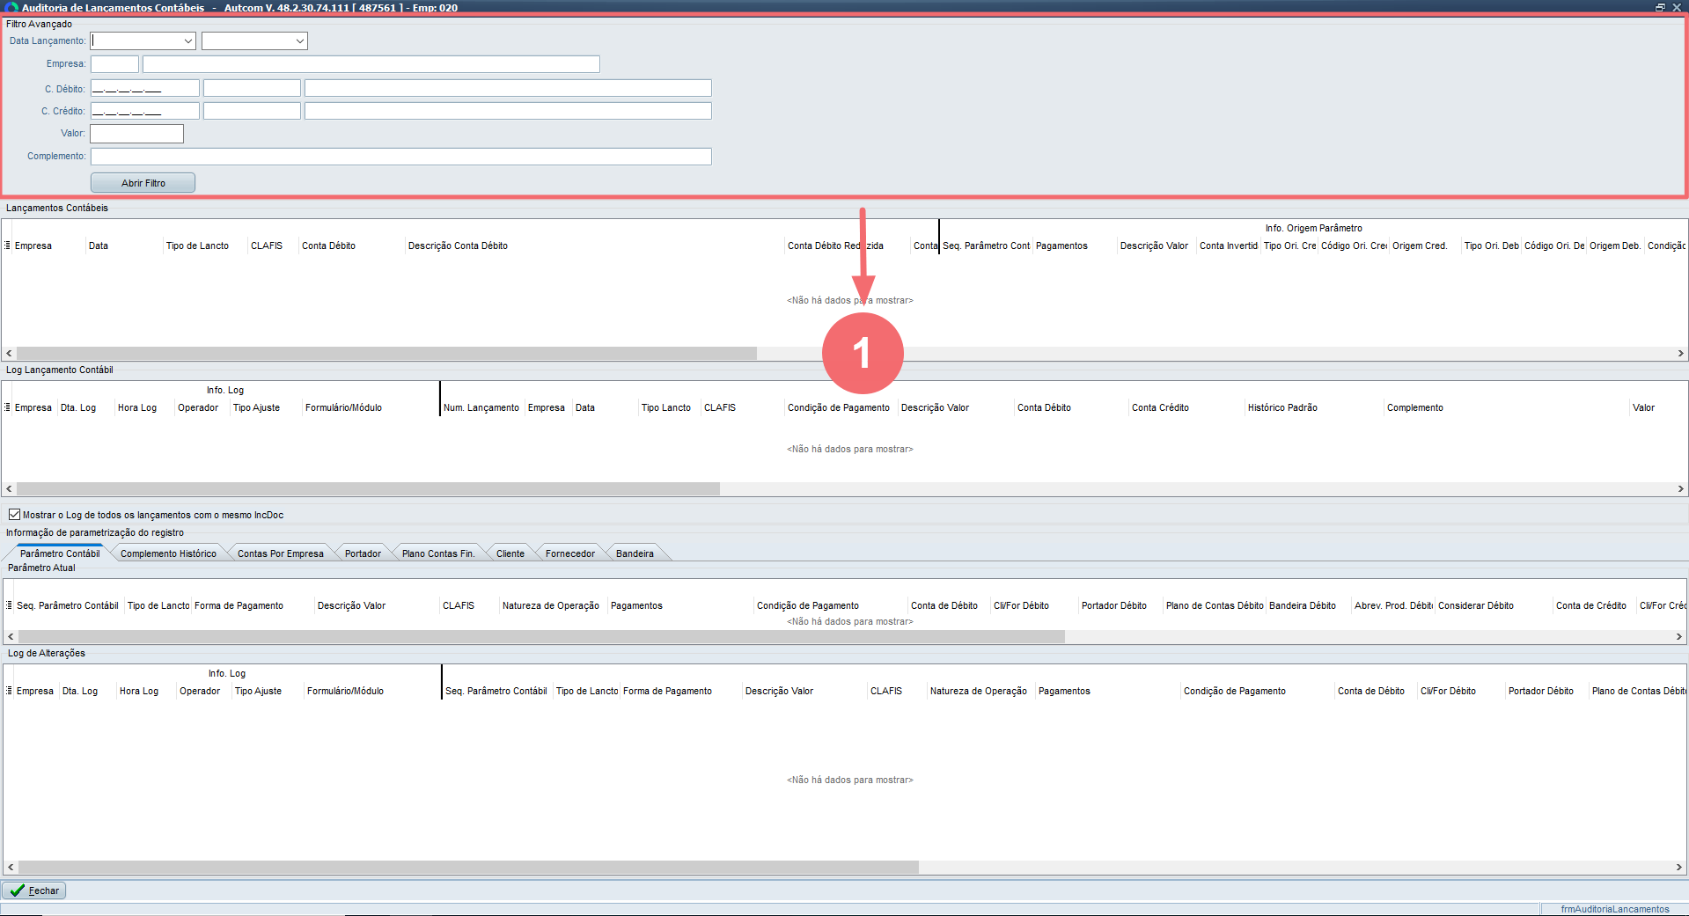
Task: Click the C. Crédito description field
Action: click(508, 111)
